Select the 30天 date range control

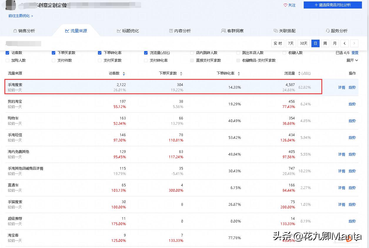(x=303, y=43)
